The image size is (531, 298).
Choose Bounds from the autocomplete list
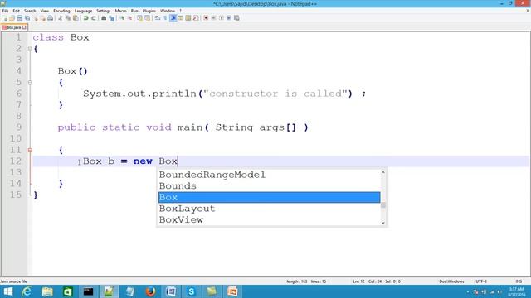(269, 185)
